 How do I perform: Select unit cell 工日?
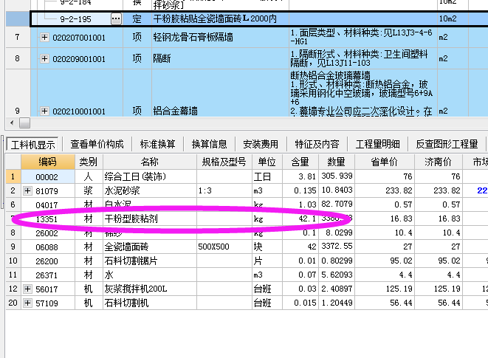[267, 176]
